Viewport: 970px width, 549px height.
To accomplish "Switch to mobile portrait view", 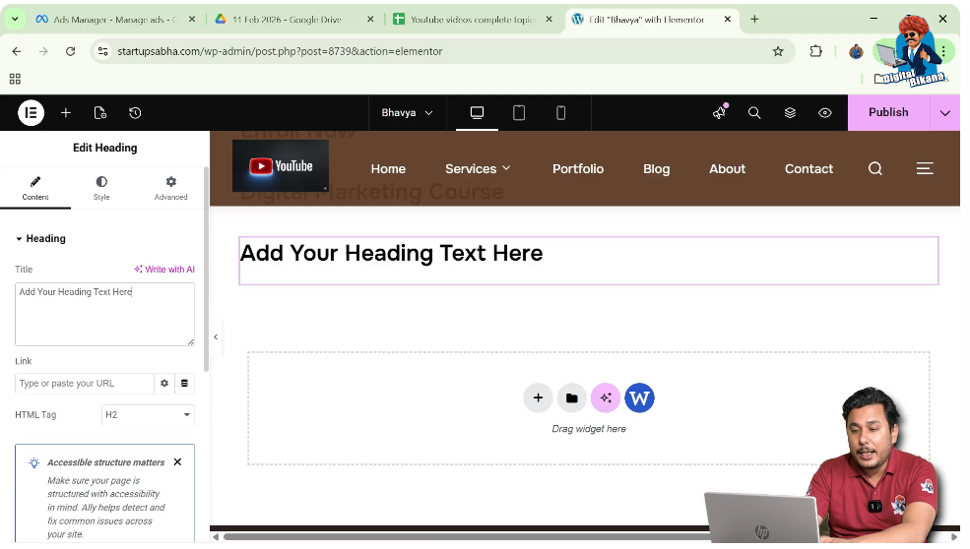I will 561,113.
